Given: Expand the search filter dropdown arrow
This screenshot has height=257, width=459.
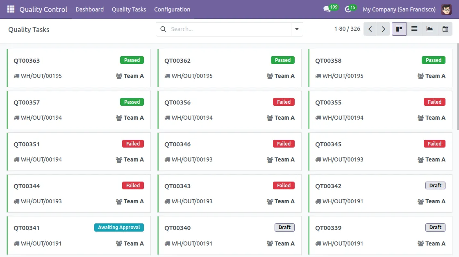Looking at the screenshot, I should pyautogui.click(x=297, y=29).
